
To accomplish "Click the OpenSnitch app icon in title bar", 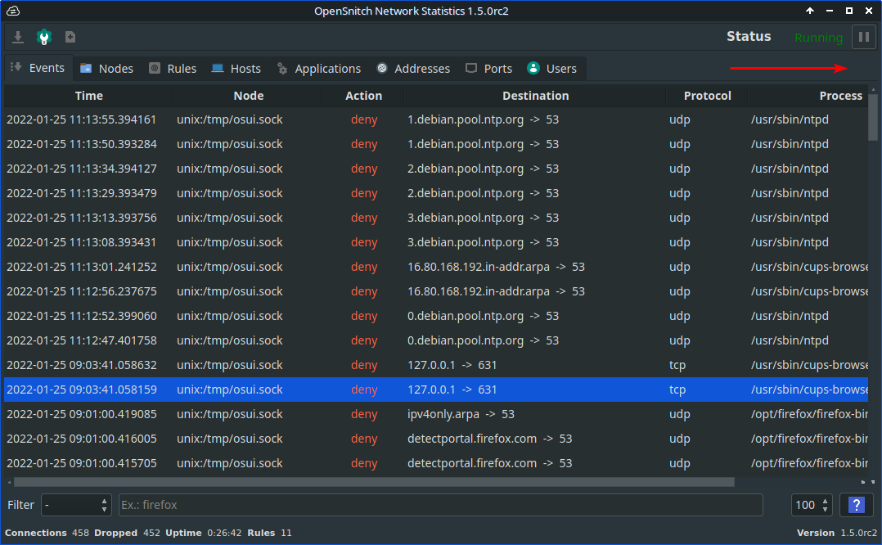I will point(13,11).
